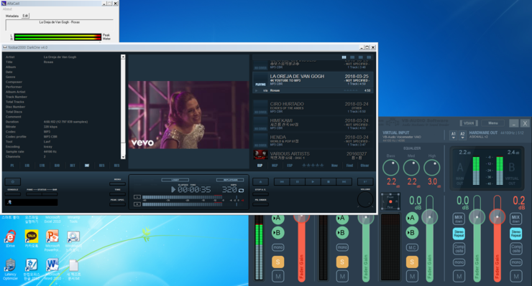The height and width of the screenshot is (286, 532).
Task: Enable Solo on first Voicemeeter strip
Action: [278, 262]
